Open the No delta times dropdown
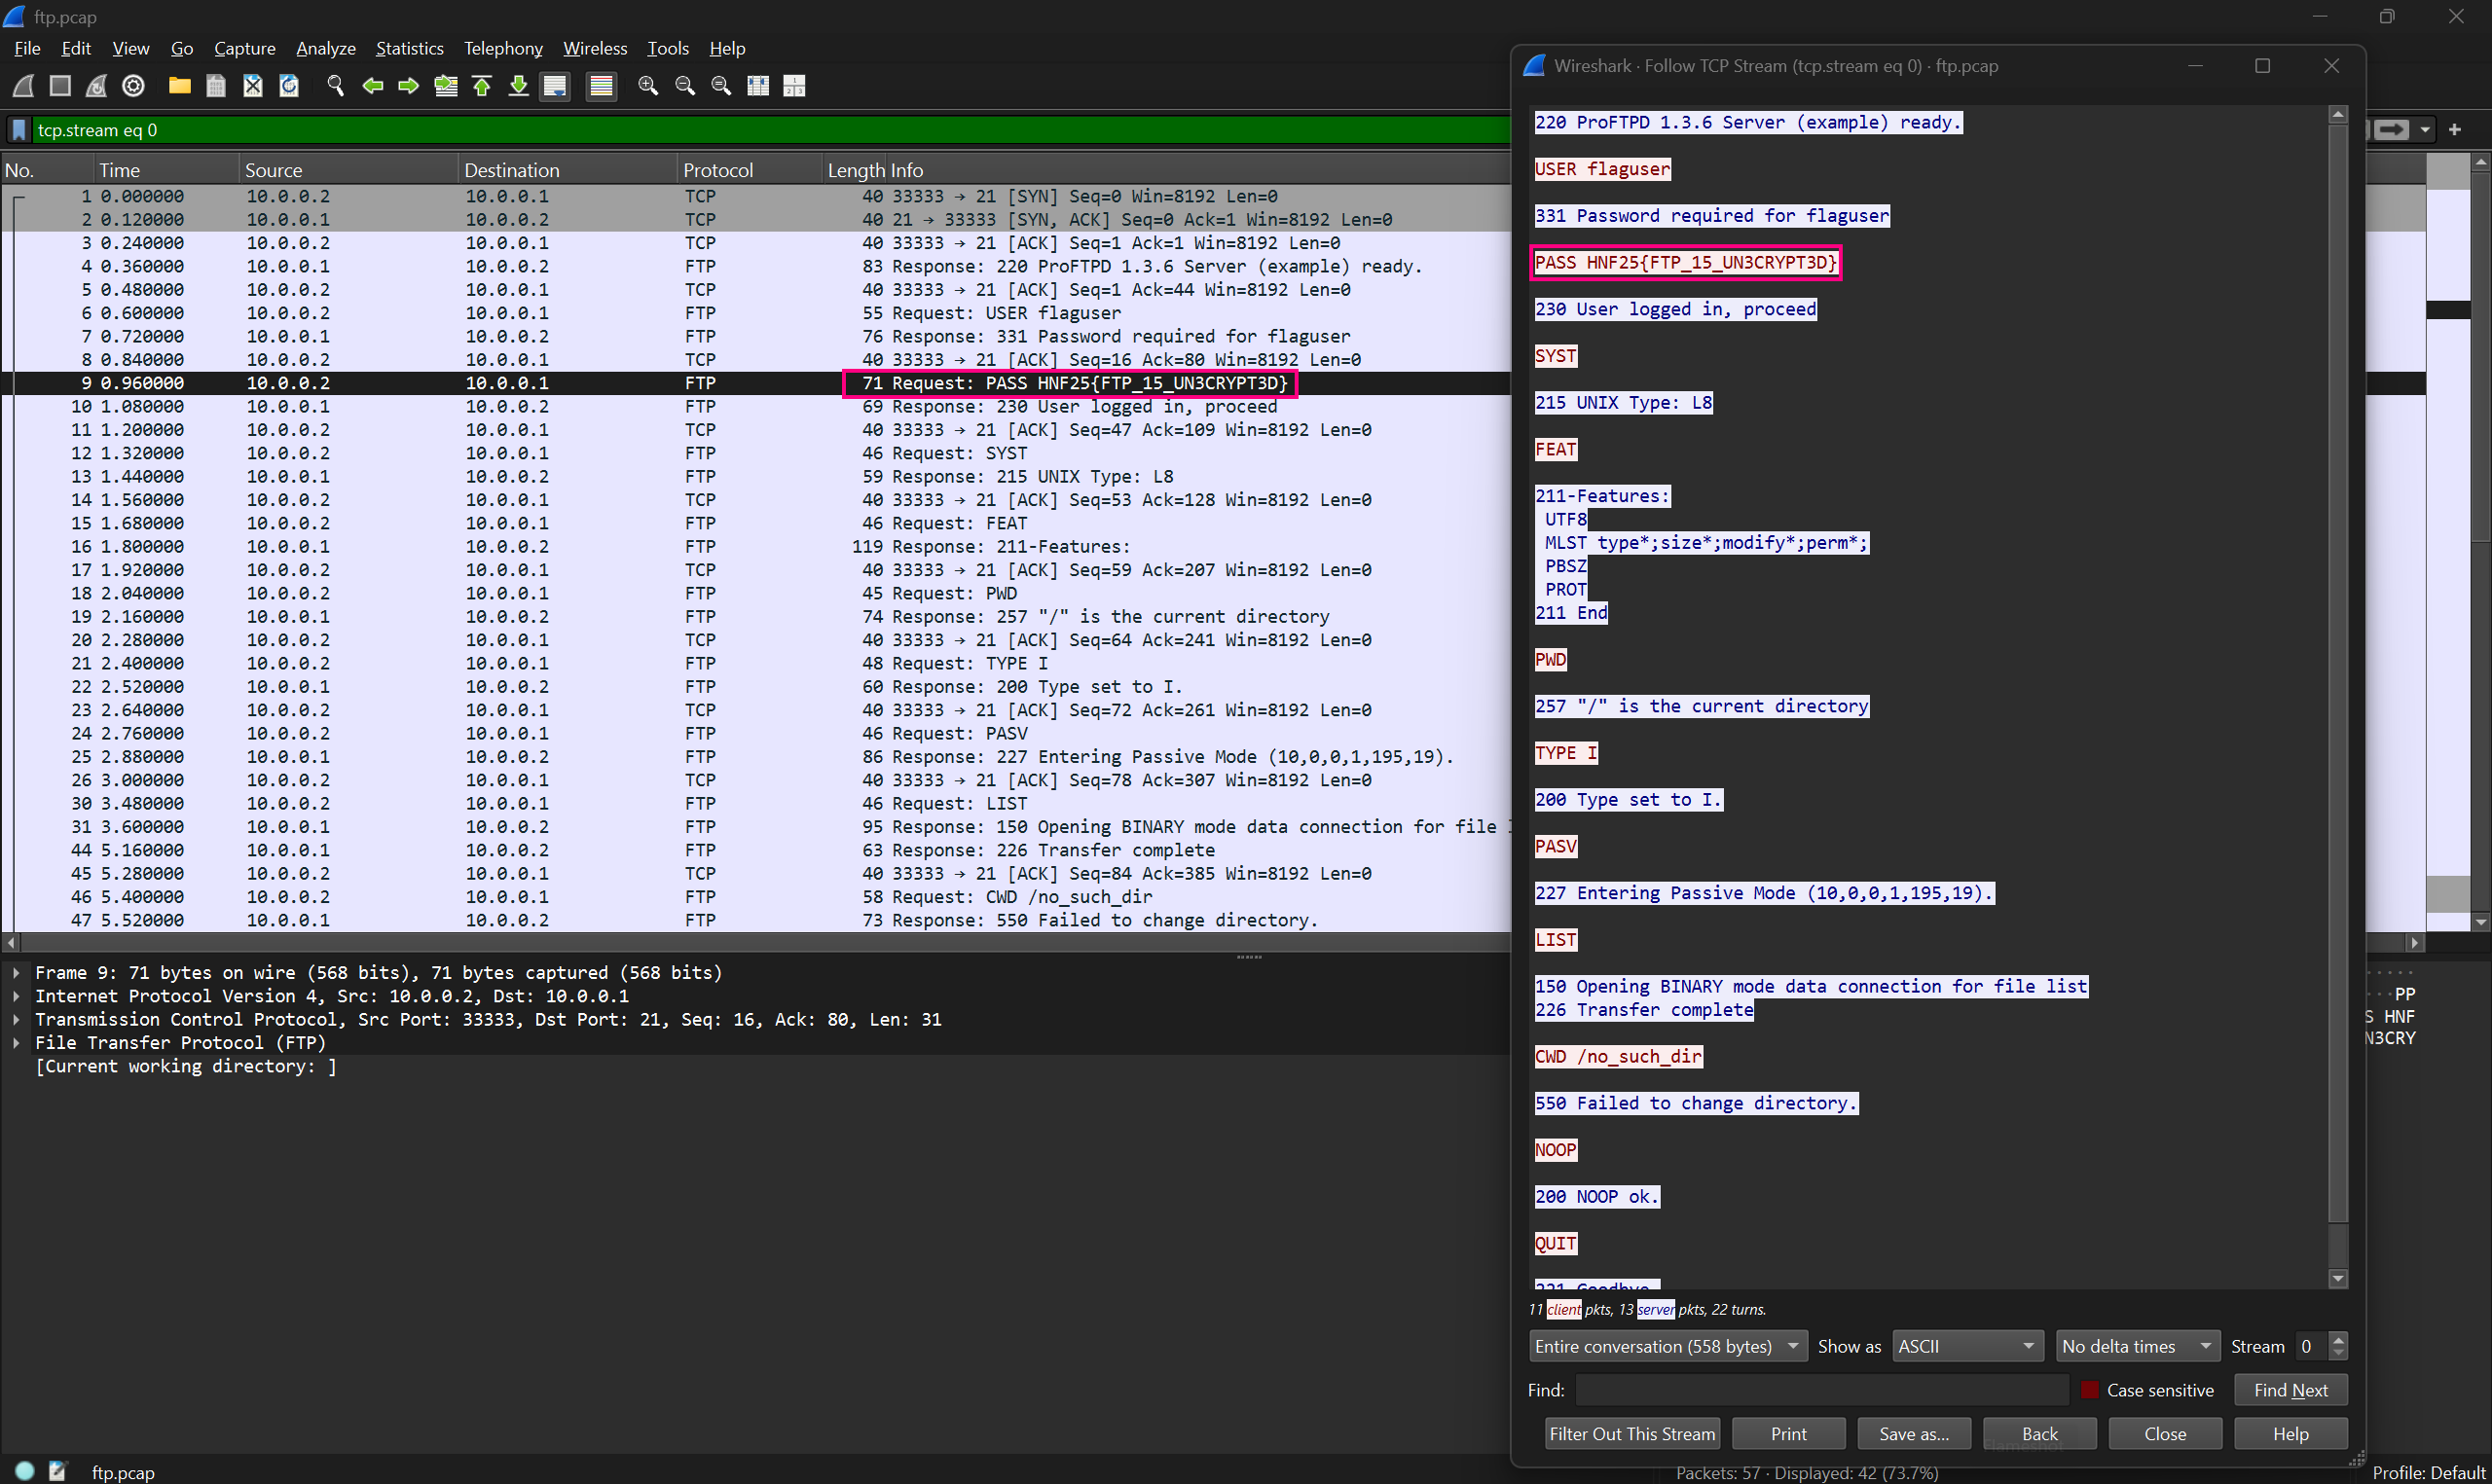The image size is (2492, 1484). (2136, 1346)
